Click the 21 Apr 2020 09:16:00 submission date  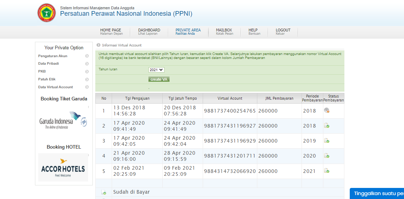[129, 156]
